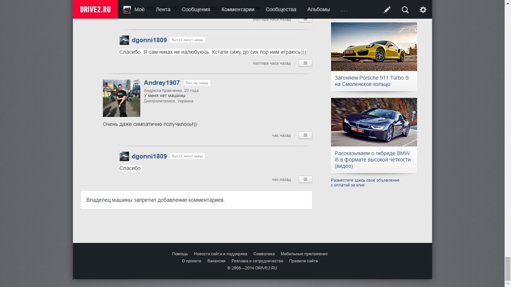Screen dimensions: 511x287
Task: Open BMW i8 hybrid image
Action: [374, 122]
